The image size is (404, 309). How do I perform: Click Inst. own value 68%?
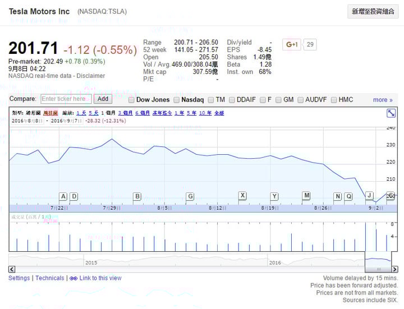tap(265, 72)
